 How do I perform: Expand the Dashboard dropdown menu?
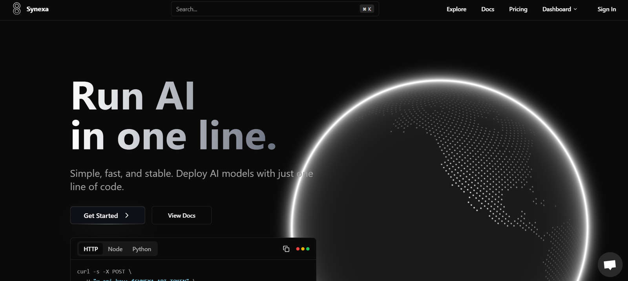point(557,9)
